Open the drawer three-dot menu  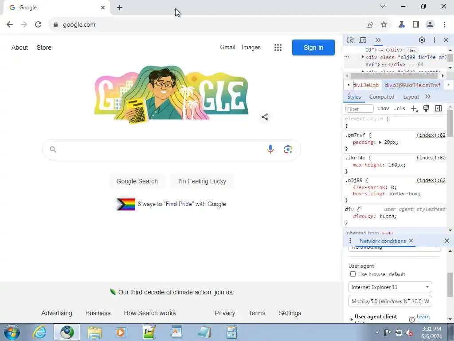point(350,241)
